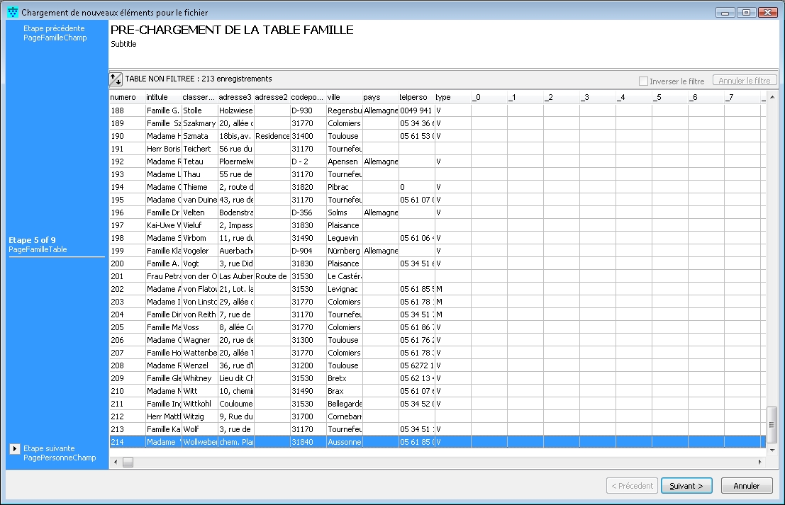Enable the Inverser le filtre checkbox
Image resolution: width=785 pixels, height=505 pixels.
click(643, 81)
